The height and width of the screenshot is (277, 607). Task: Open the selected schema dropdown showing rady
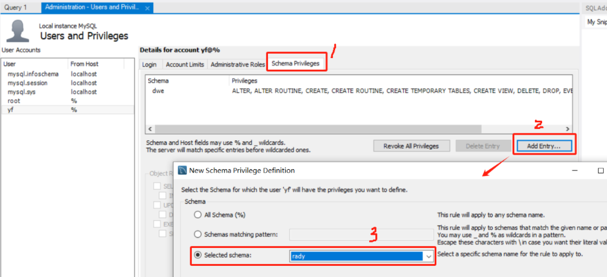tap(361, 256)
